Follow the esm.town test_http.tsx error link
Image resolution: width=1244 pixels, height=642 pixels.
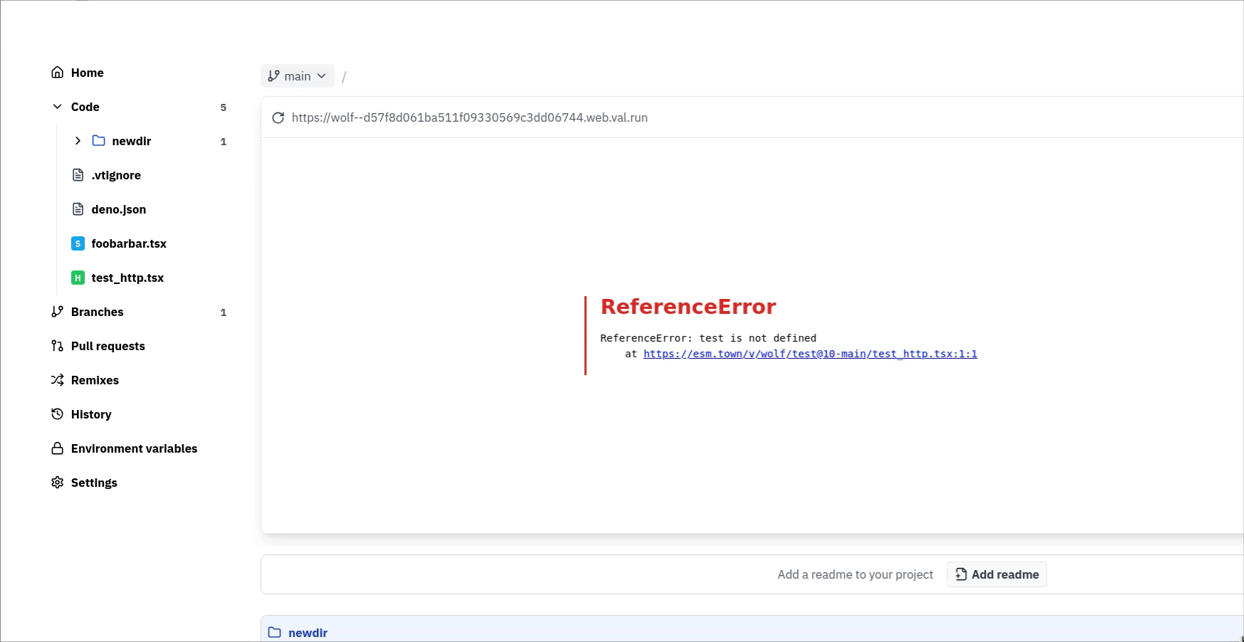coord(810,354)
